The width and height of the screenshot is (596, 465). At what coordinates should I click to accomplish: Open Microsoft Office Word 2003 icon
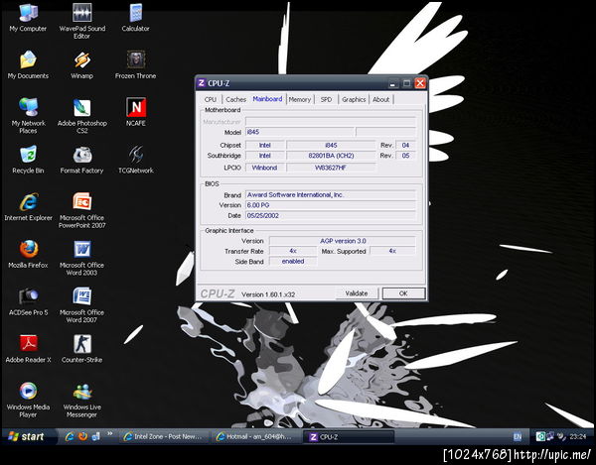(81, 258)
